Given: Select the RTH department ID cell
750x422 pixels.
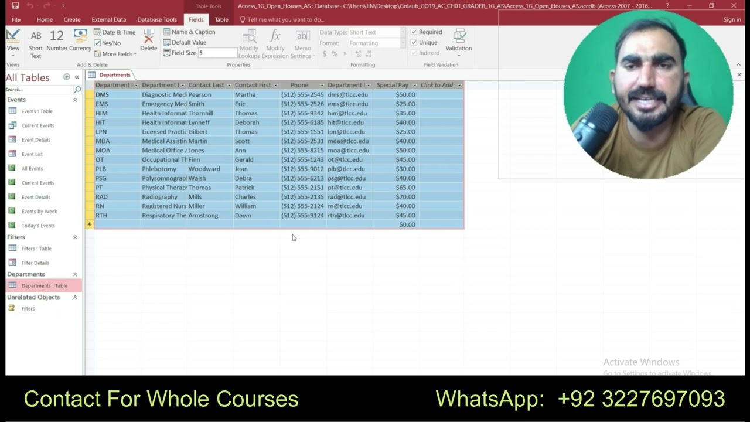Looking at the screenshot, I should pyautogui.click(x=117, y=216).
